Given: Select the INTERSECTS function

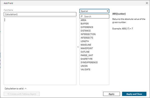Looking at the screenshot, I should coord(87,38).
